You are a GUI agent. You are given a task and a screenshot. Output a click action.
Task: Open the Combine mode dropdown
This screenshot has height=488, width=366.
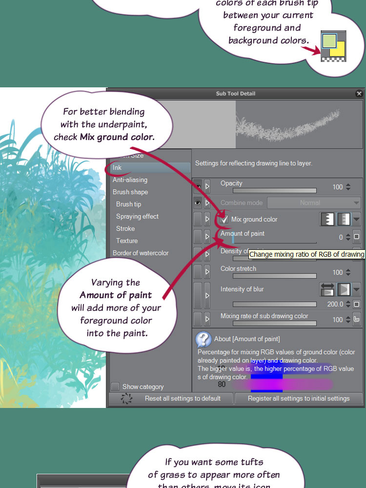point(314,203)
